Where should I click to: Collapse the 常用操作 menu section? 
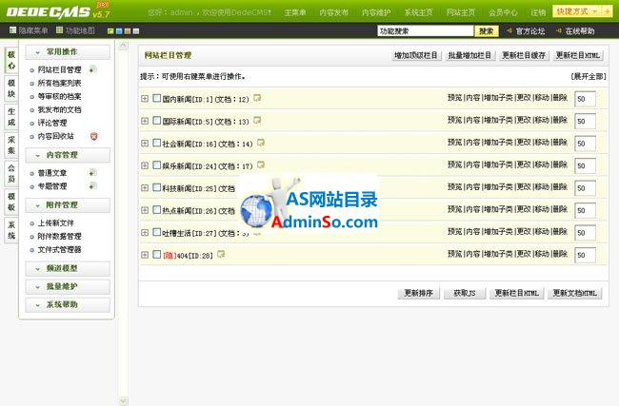pos(68,52)
